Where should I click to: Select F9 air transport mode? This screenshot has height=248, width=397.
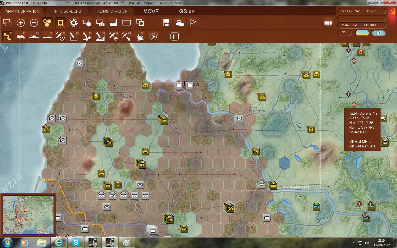[x=113, y=36]
